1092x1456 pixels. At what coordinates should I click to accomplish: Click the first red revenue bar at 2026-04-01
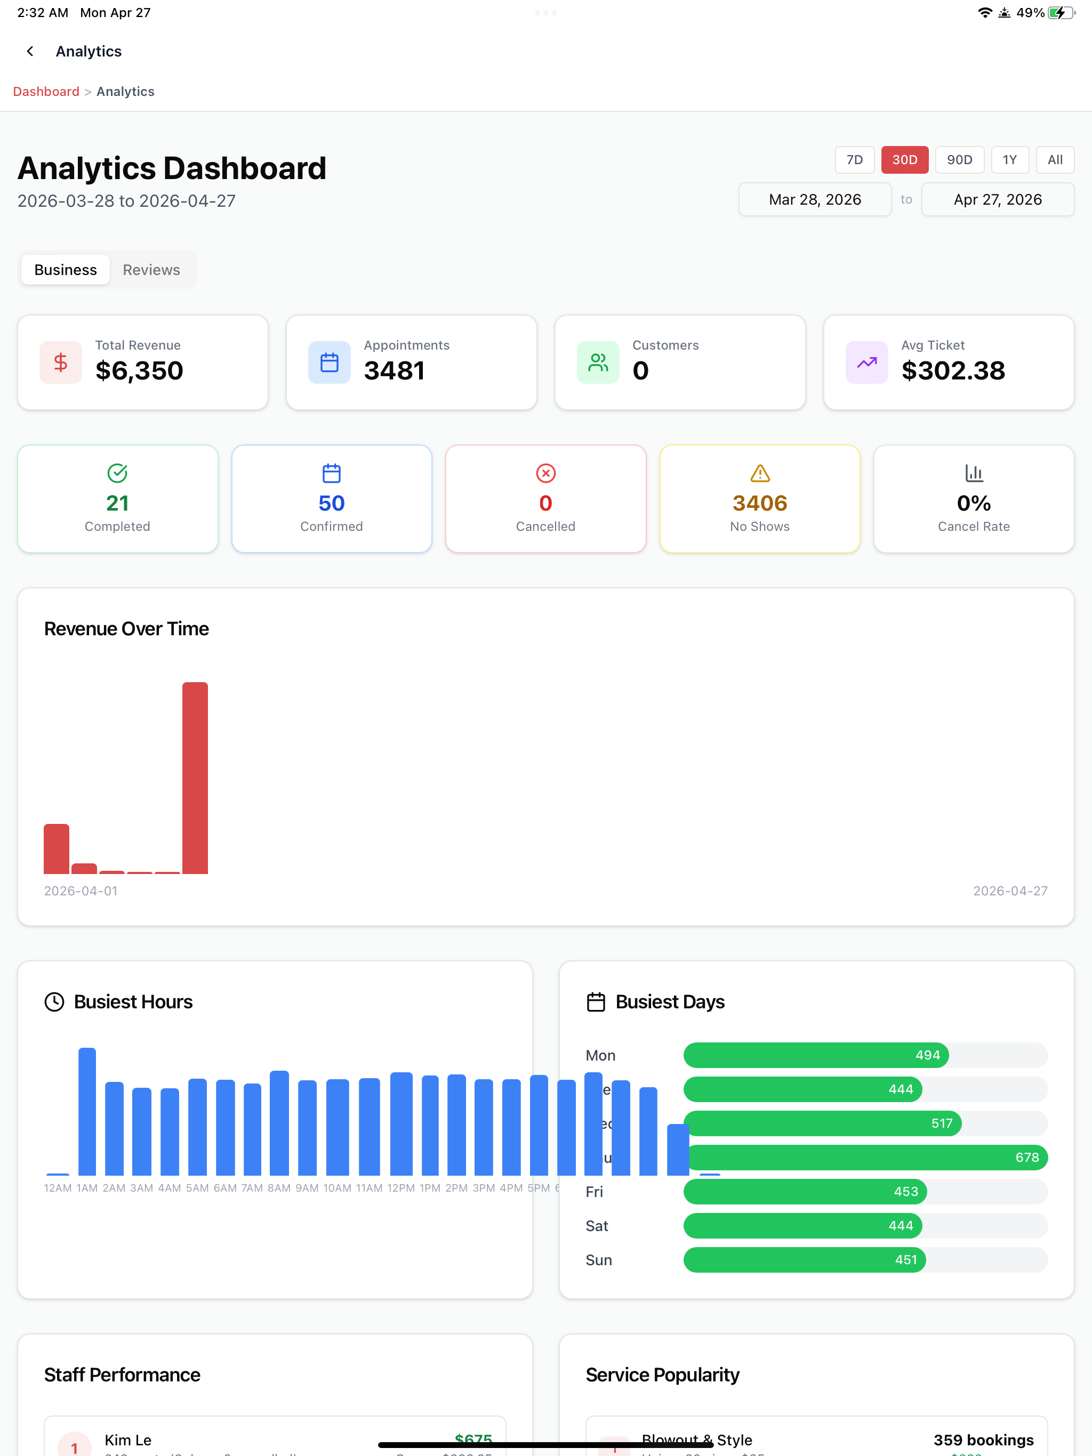(x=57, y=849)
